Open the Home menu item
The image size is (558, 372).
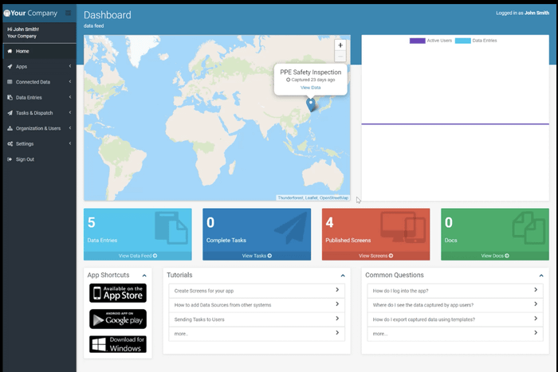pyautogui.click(x=40, y=51)
